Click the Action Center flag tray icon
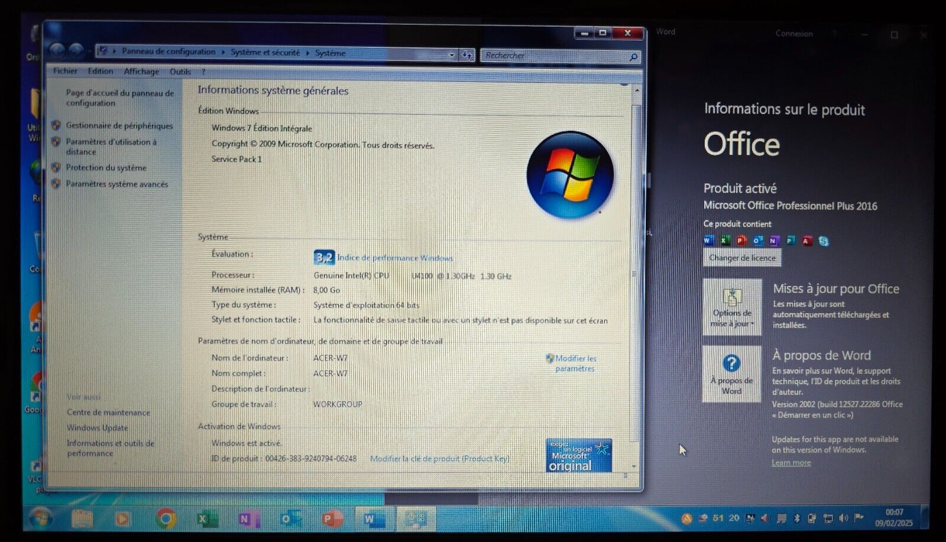 pyautogui.click(x=858, y=518)
